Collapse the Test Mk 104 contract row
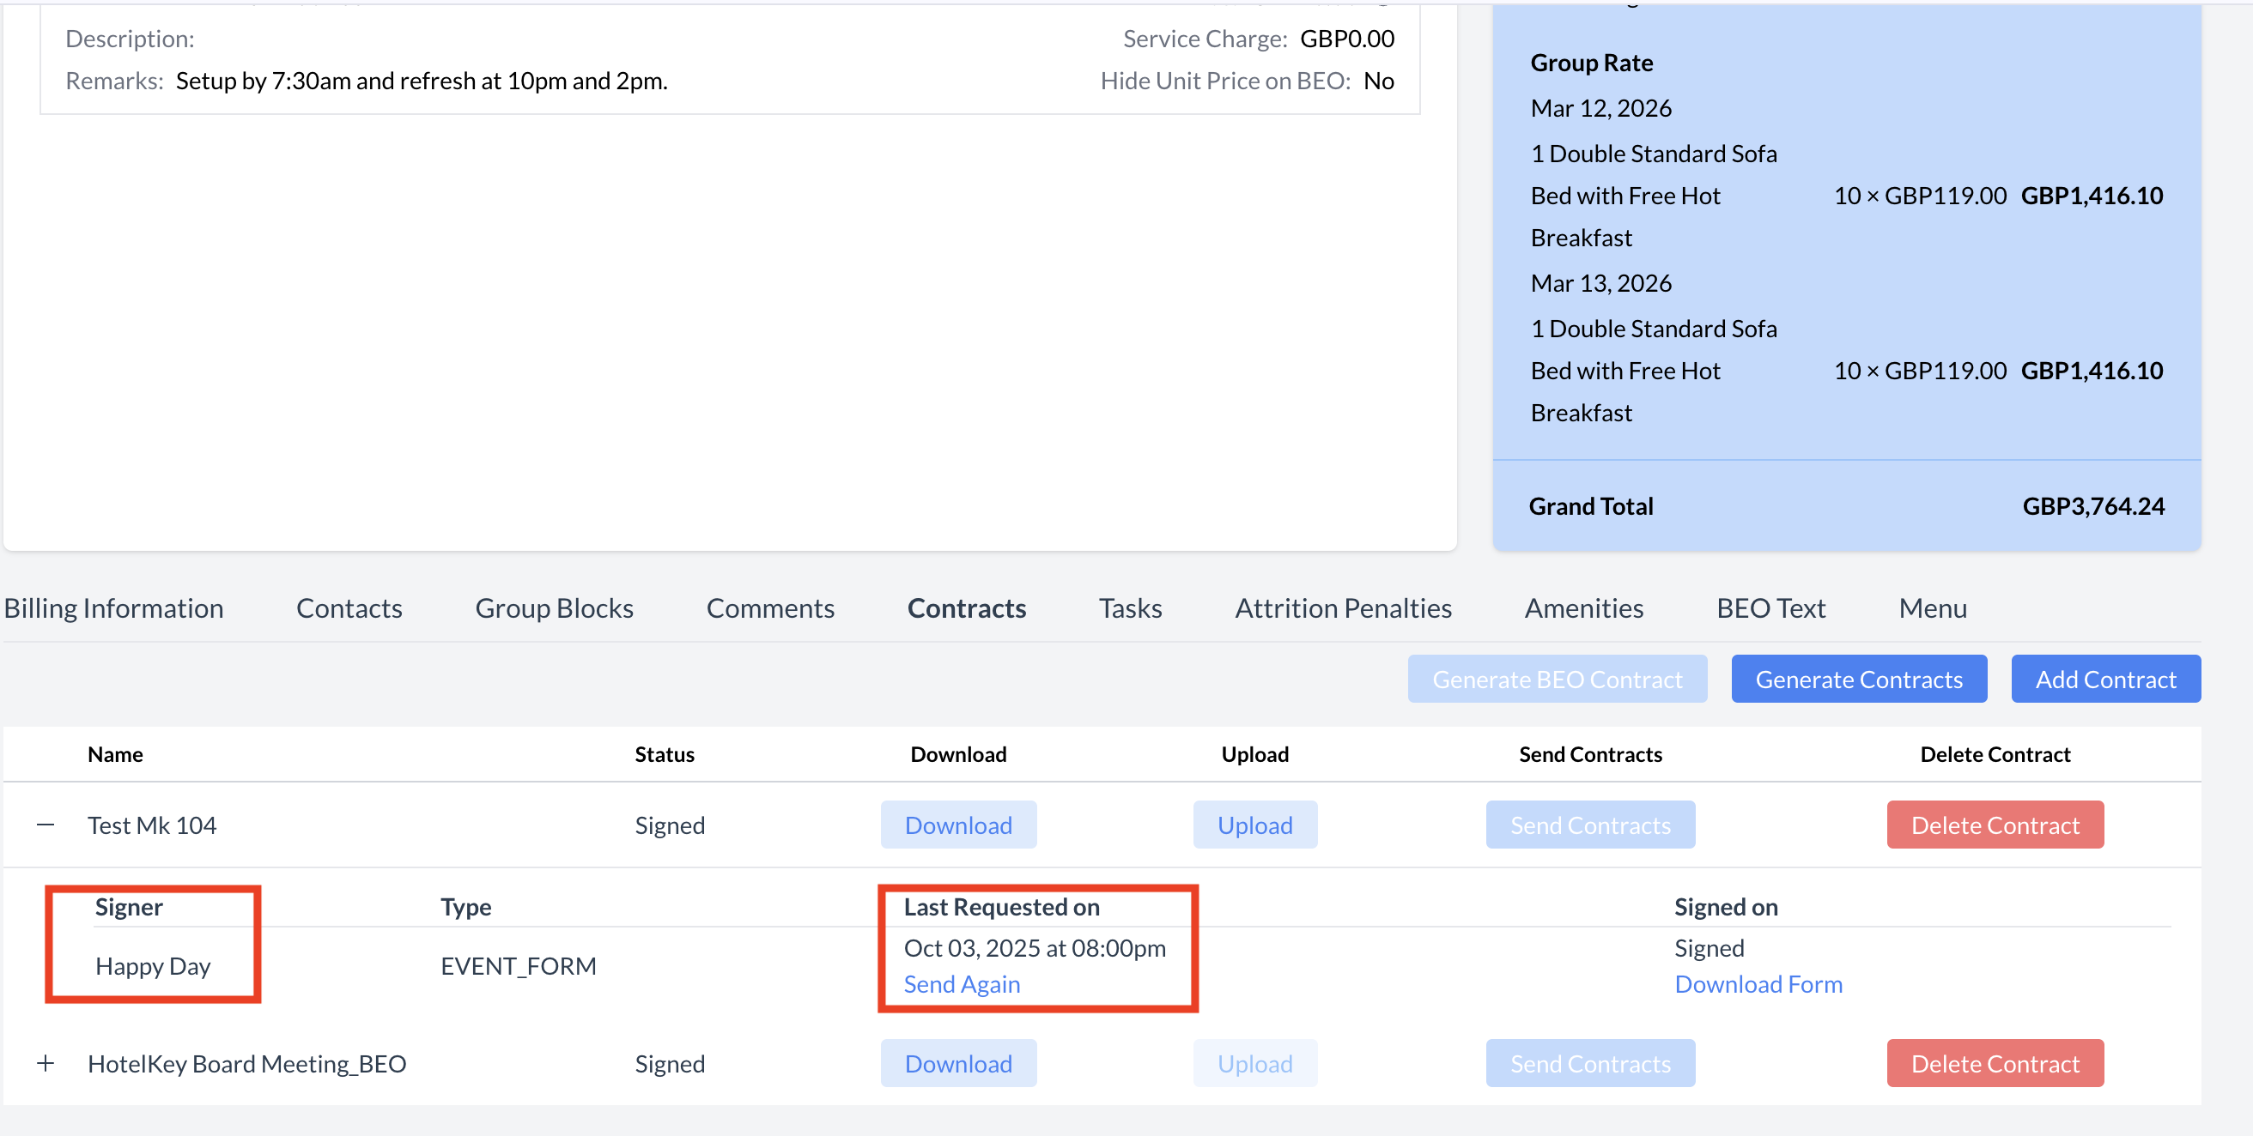This screenshot has height=1136, width=2253. click(46, 824)
